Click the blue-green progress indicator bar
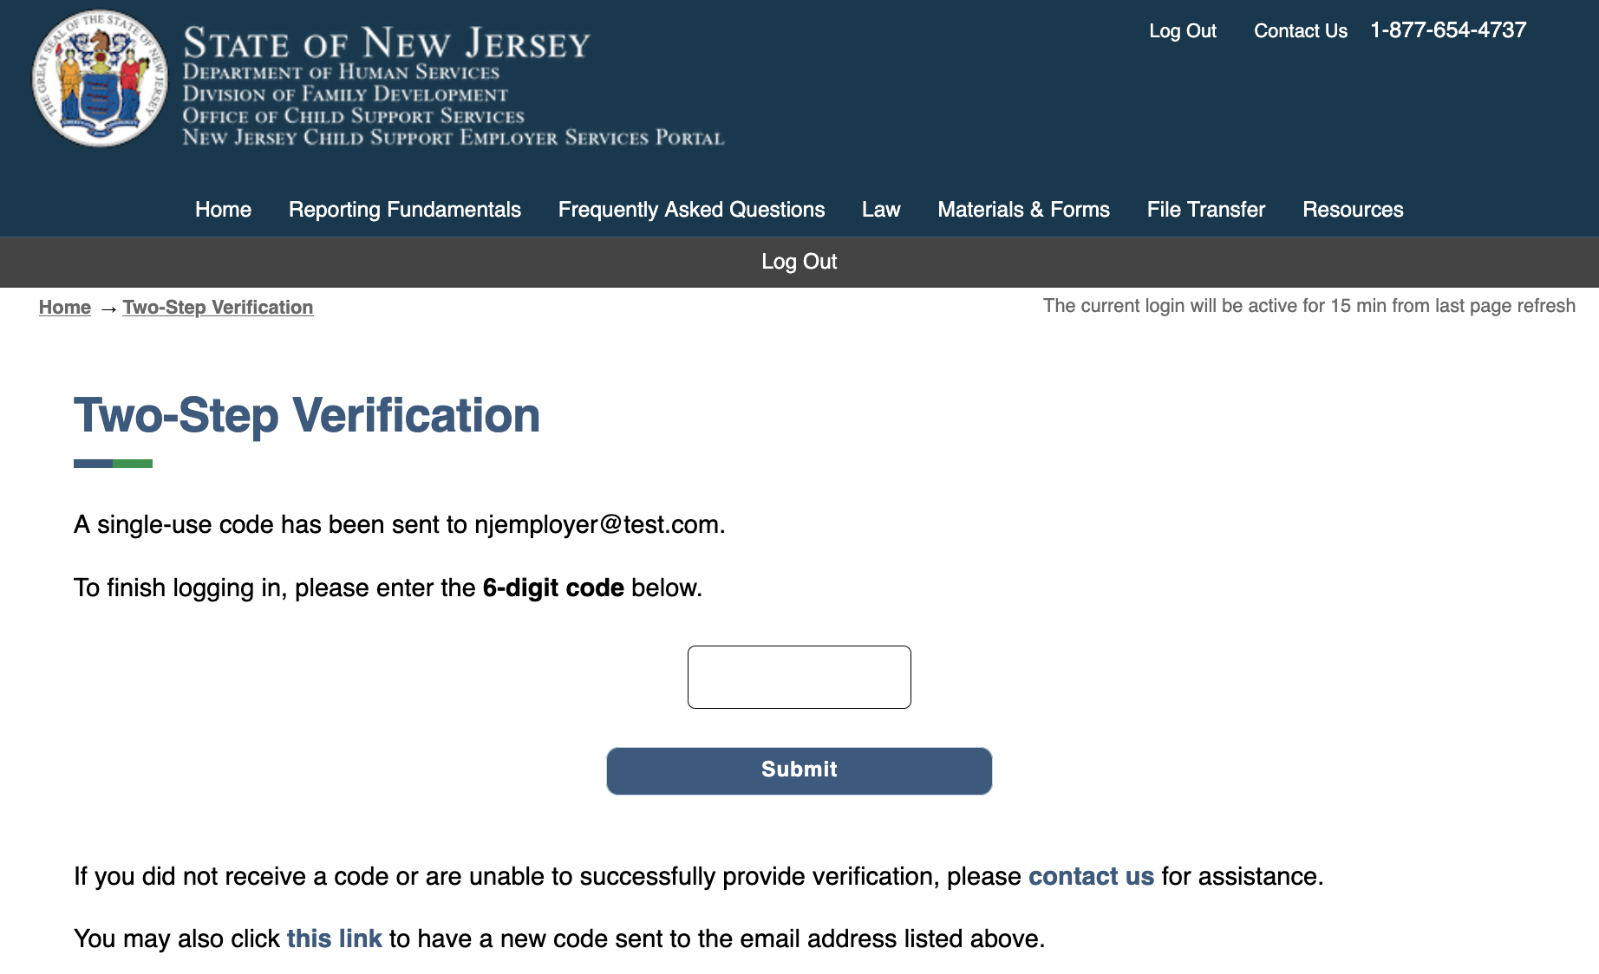This screenshot has width=1599, height=974. pyautogui.click(x=113, y=464)
